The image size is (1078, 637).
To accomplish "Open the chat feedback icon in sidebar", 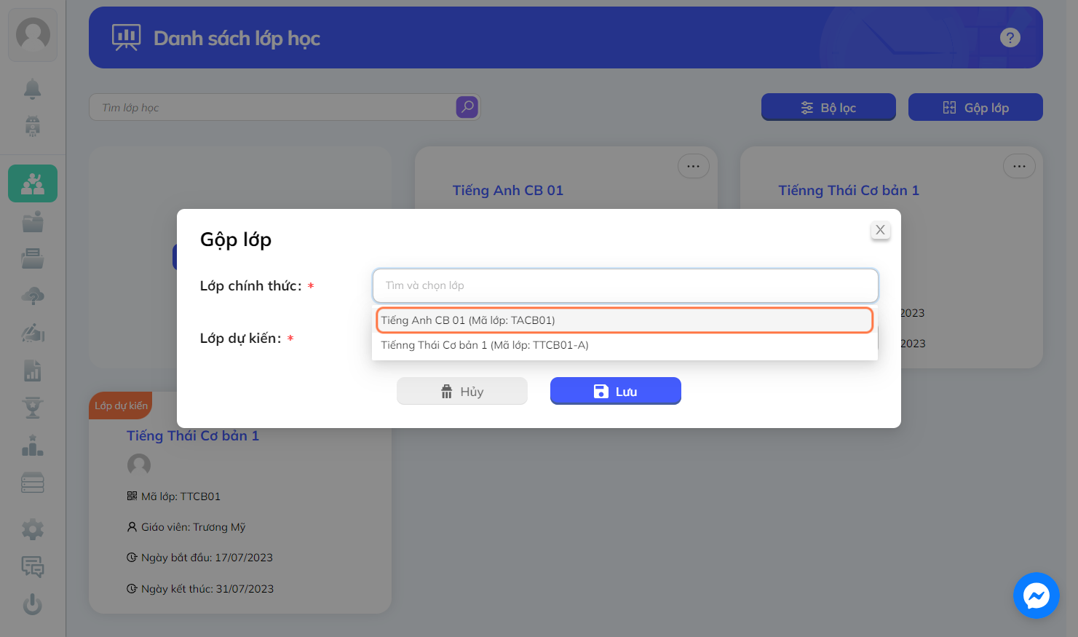I will tap(33, 566).
